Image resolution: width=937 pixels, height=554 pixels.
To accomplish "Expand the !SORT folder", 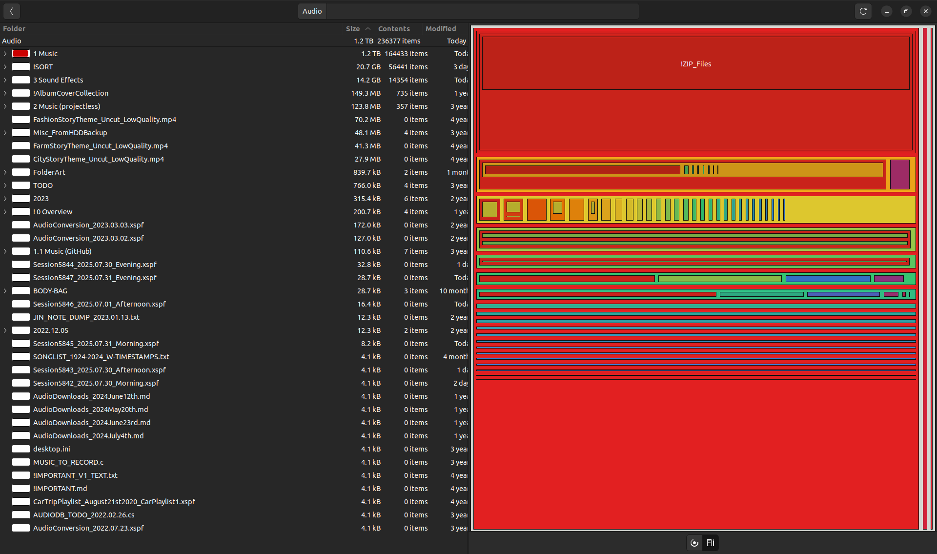I will click(5, 67).
